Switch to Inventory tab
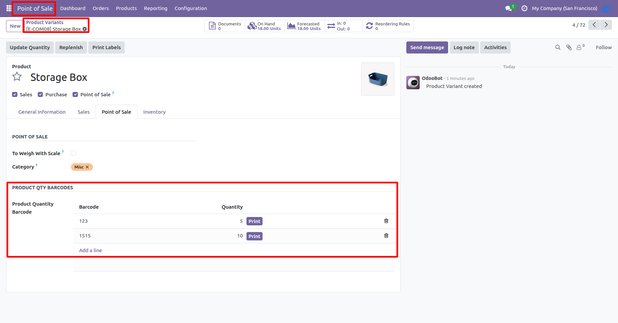The image size is (618, 323). point(154,112)
